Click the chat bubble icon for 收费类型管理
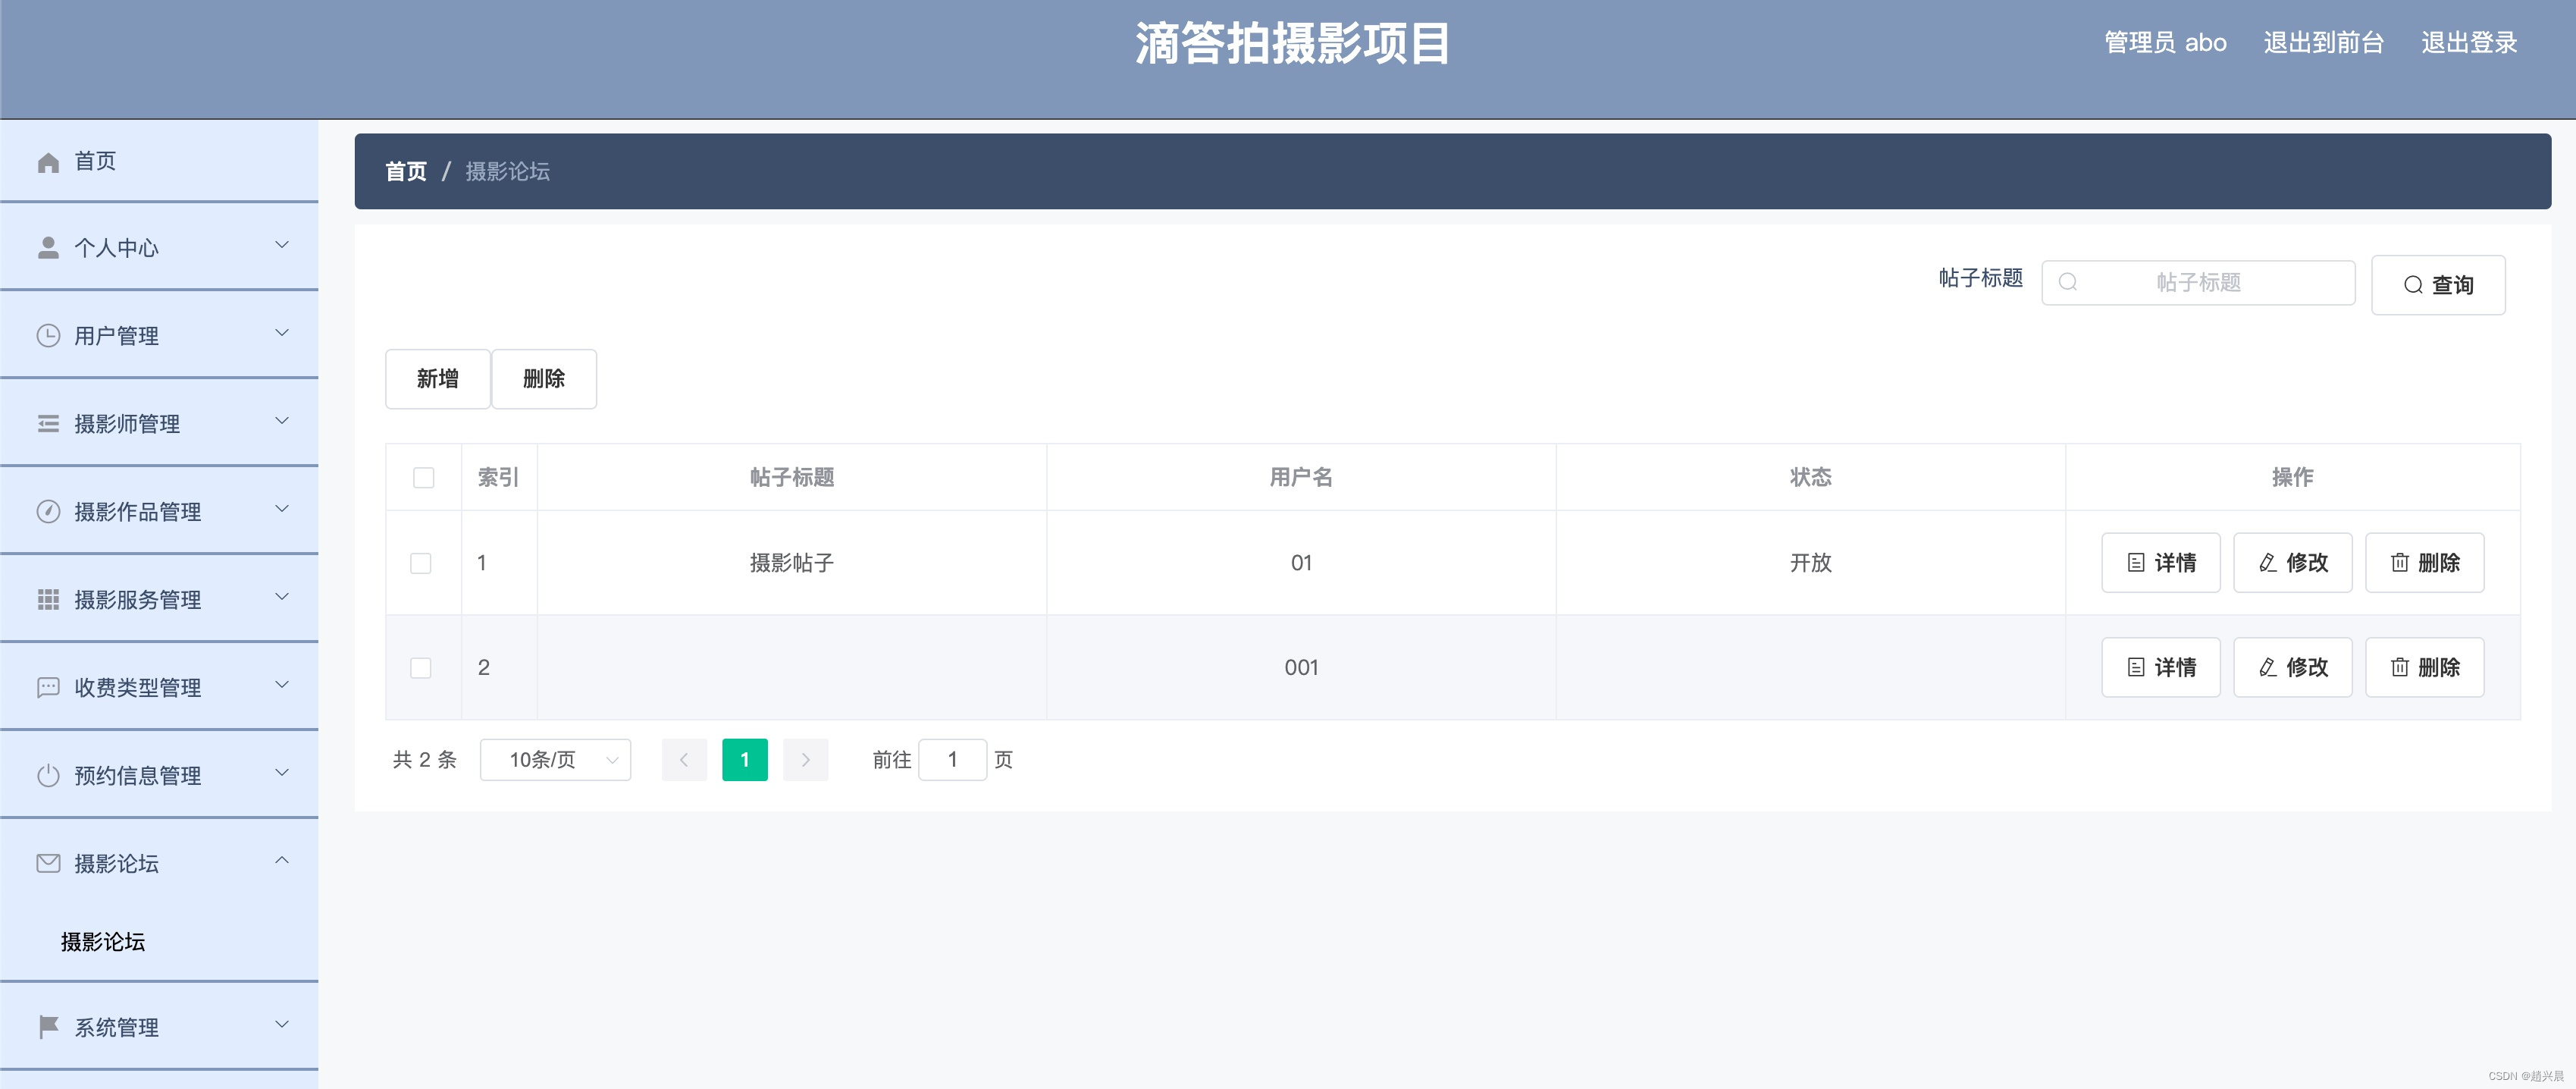 click(48, 688)
